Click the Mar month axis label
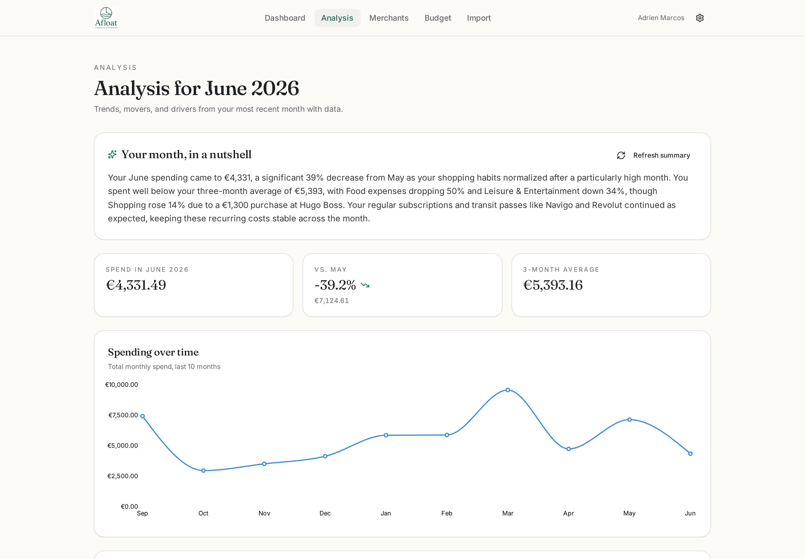 [x=508, y=513]
